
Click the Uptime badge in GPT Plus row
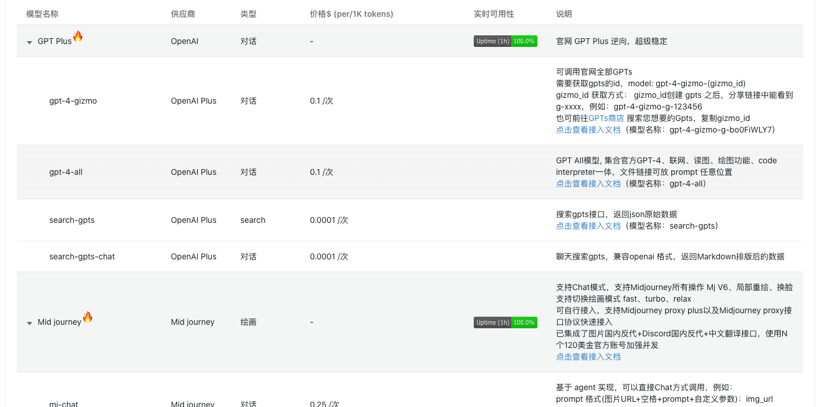coord(505,41)
